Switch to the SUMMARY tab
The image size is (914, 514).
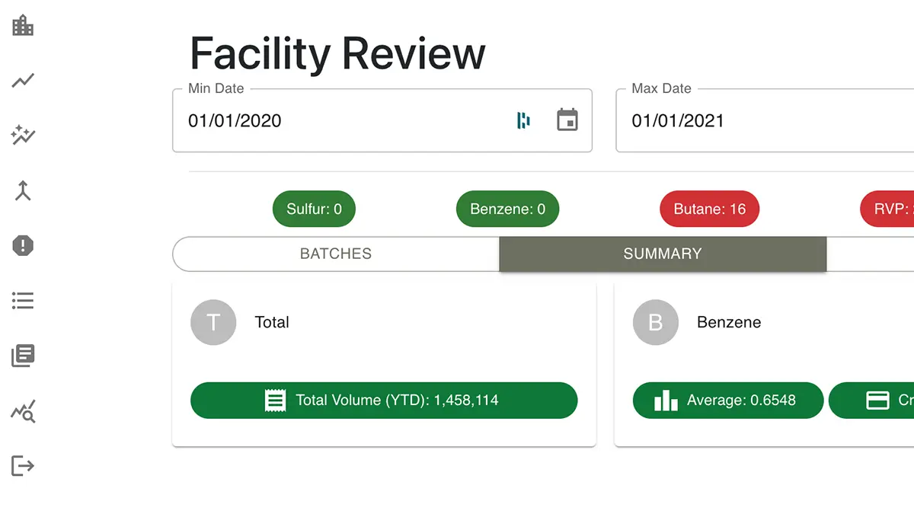coord(663,254)
